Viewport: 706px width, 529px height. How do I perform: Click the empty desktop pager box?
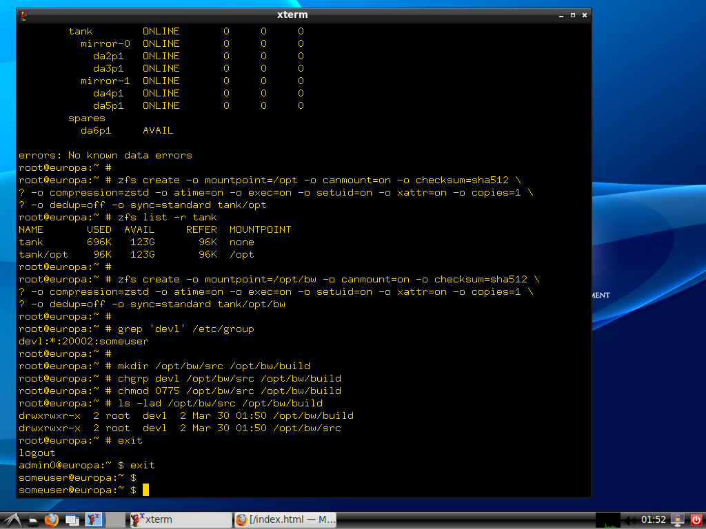click(116, 519)
